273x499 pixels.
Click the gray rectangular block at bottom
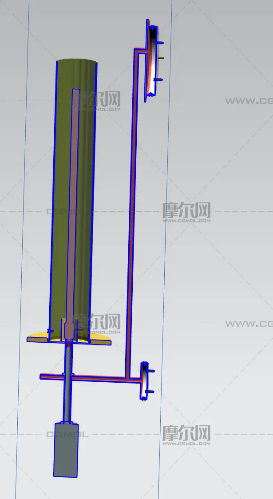click(66, 449)
